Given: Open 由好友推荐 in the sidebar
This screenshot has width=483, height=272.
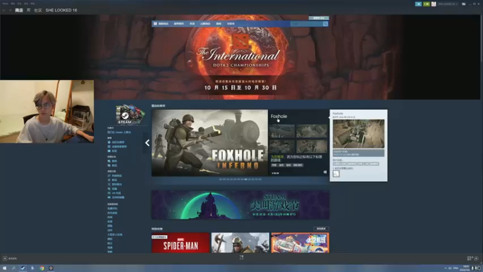Looking at the screenshot, I should [x=118, y=142].
